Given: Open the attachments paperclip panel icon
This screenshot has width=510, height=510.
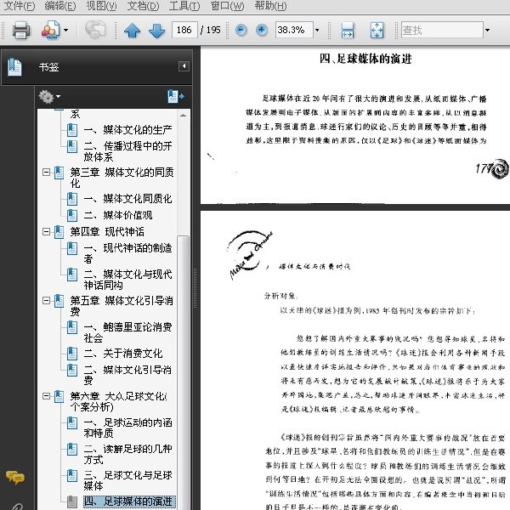Looking at the screenshot, I should 15,507.
